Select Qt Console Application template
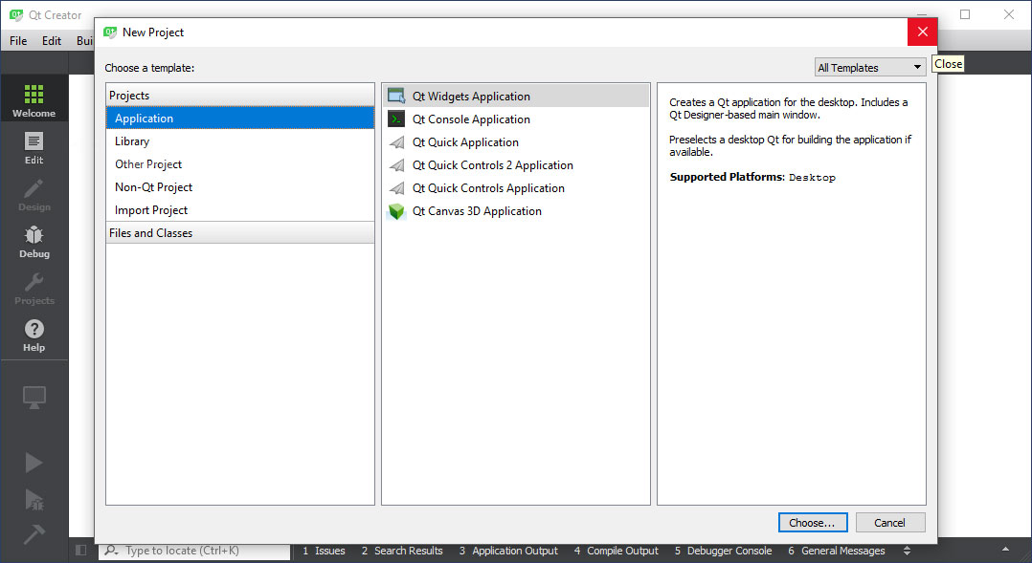Screen dimensions: 1032x563 point(471,119)
